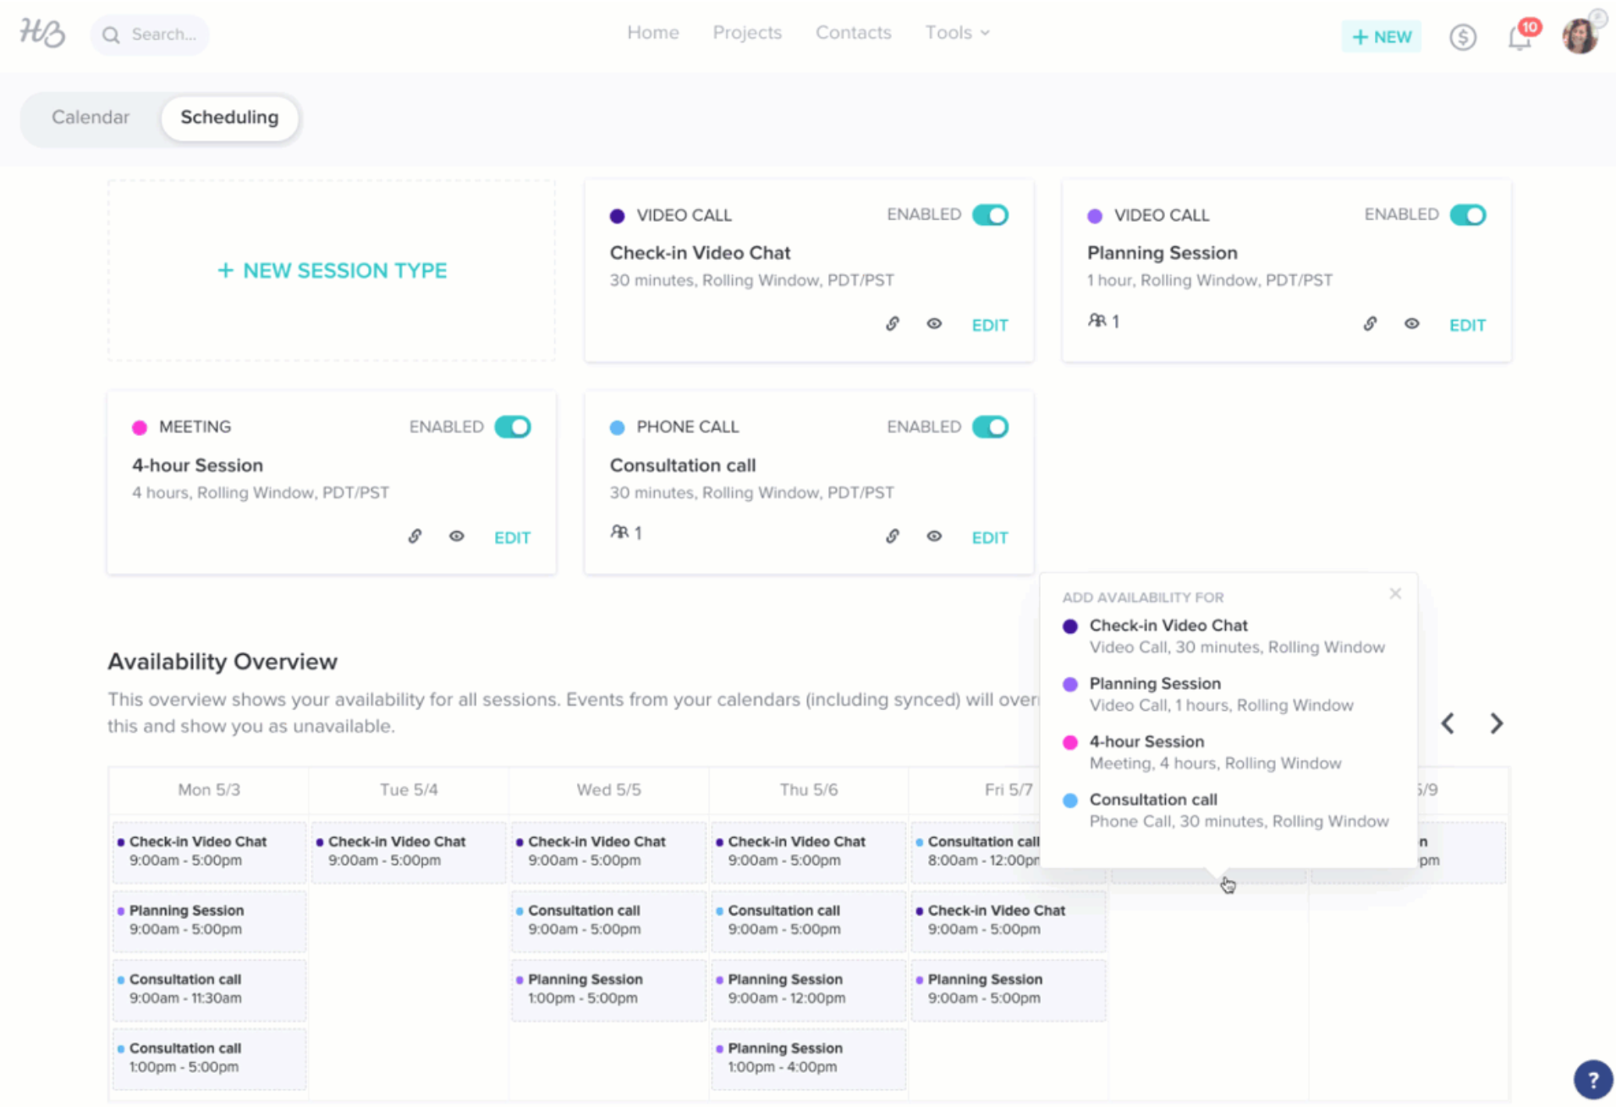
Task: Go to next week in availability
Action: (x=1496, y=724)
